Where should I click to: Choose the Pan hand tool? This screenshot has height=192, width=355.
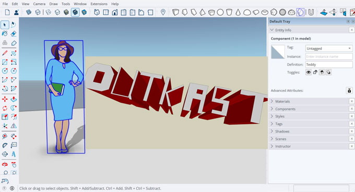point(14,164)
